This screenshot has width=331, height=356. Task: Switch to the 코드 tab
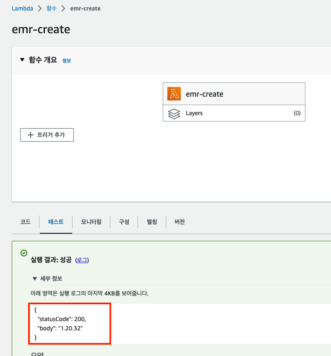coord(26,222)
